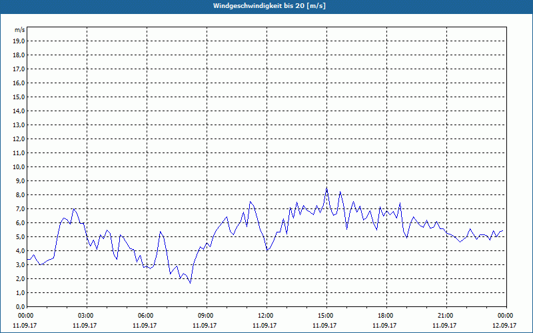Click the 2,0 y-axis label

tap(20, 279)
